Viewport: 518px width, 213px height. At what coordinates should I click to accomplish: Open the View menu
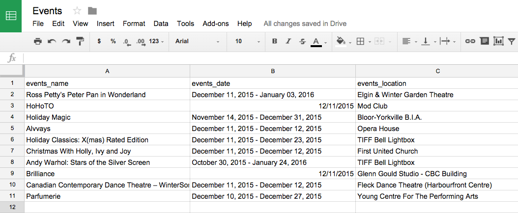(81, 24)
